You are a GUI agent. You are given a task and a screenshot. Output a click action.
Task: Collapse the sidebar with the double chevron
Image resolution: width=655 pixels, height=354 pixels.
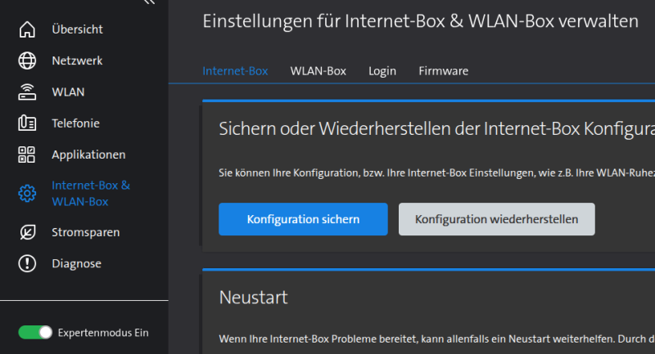point(148,2)
